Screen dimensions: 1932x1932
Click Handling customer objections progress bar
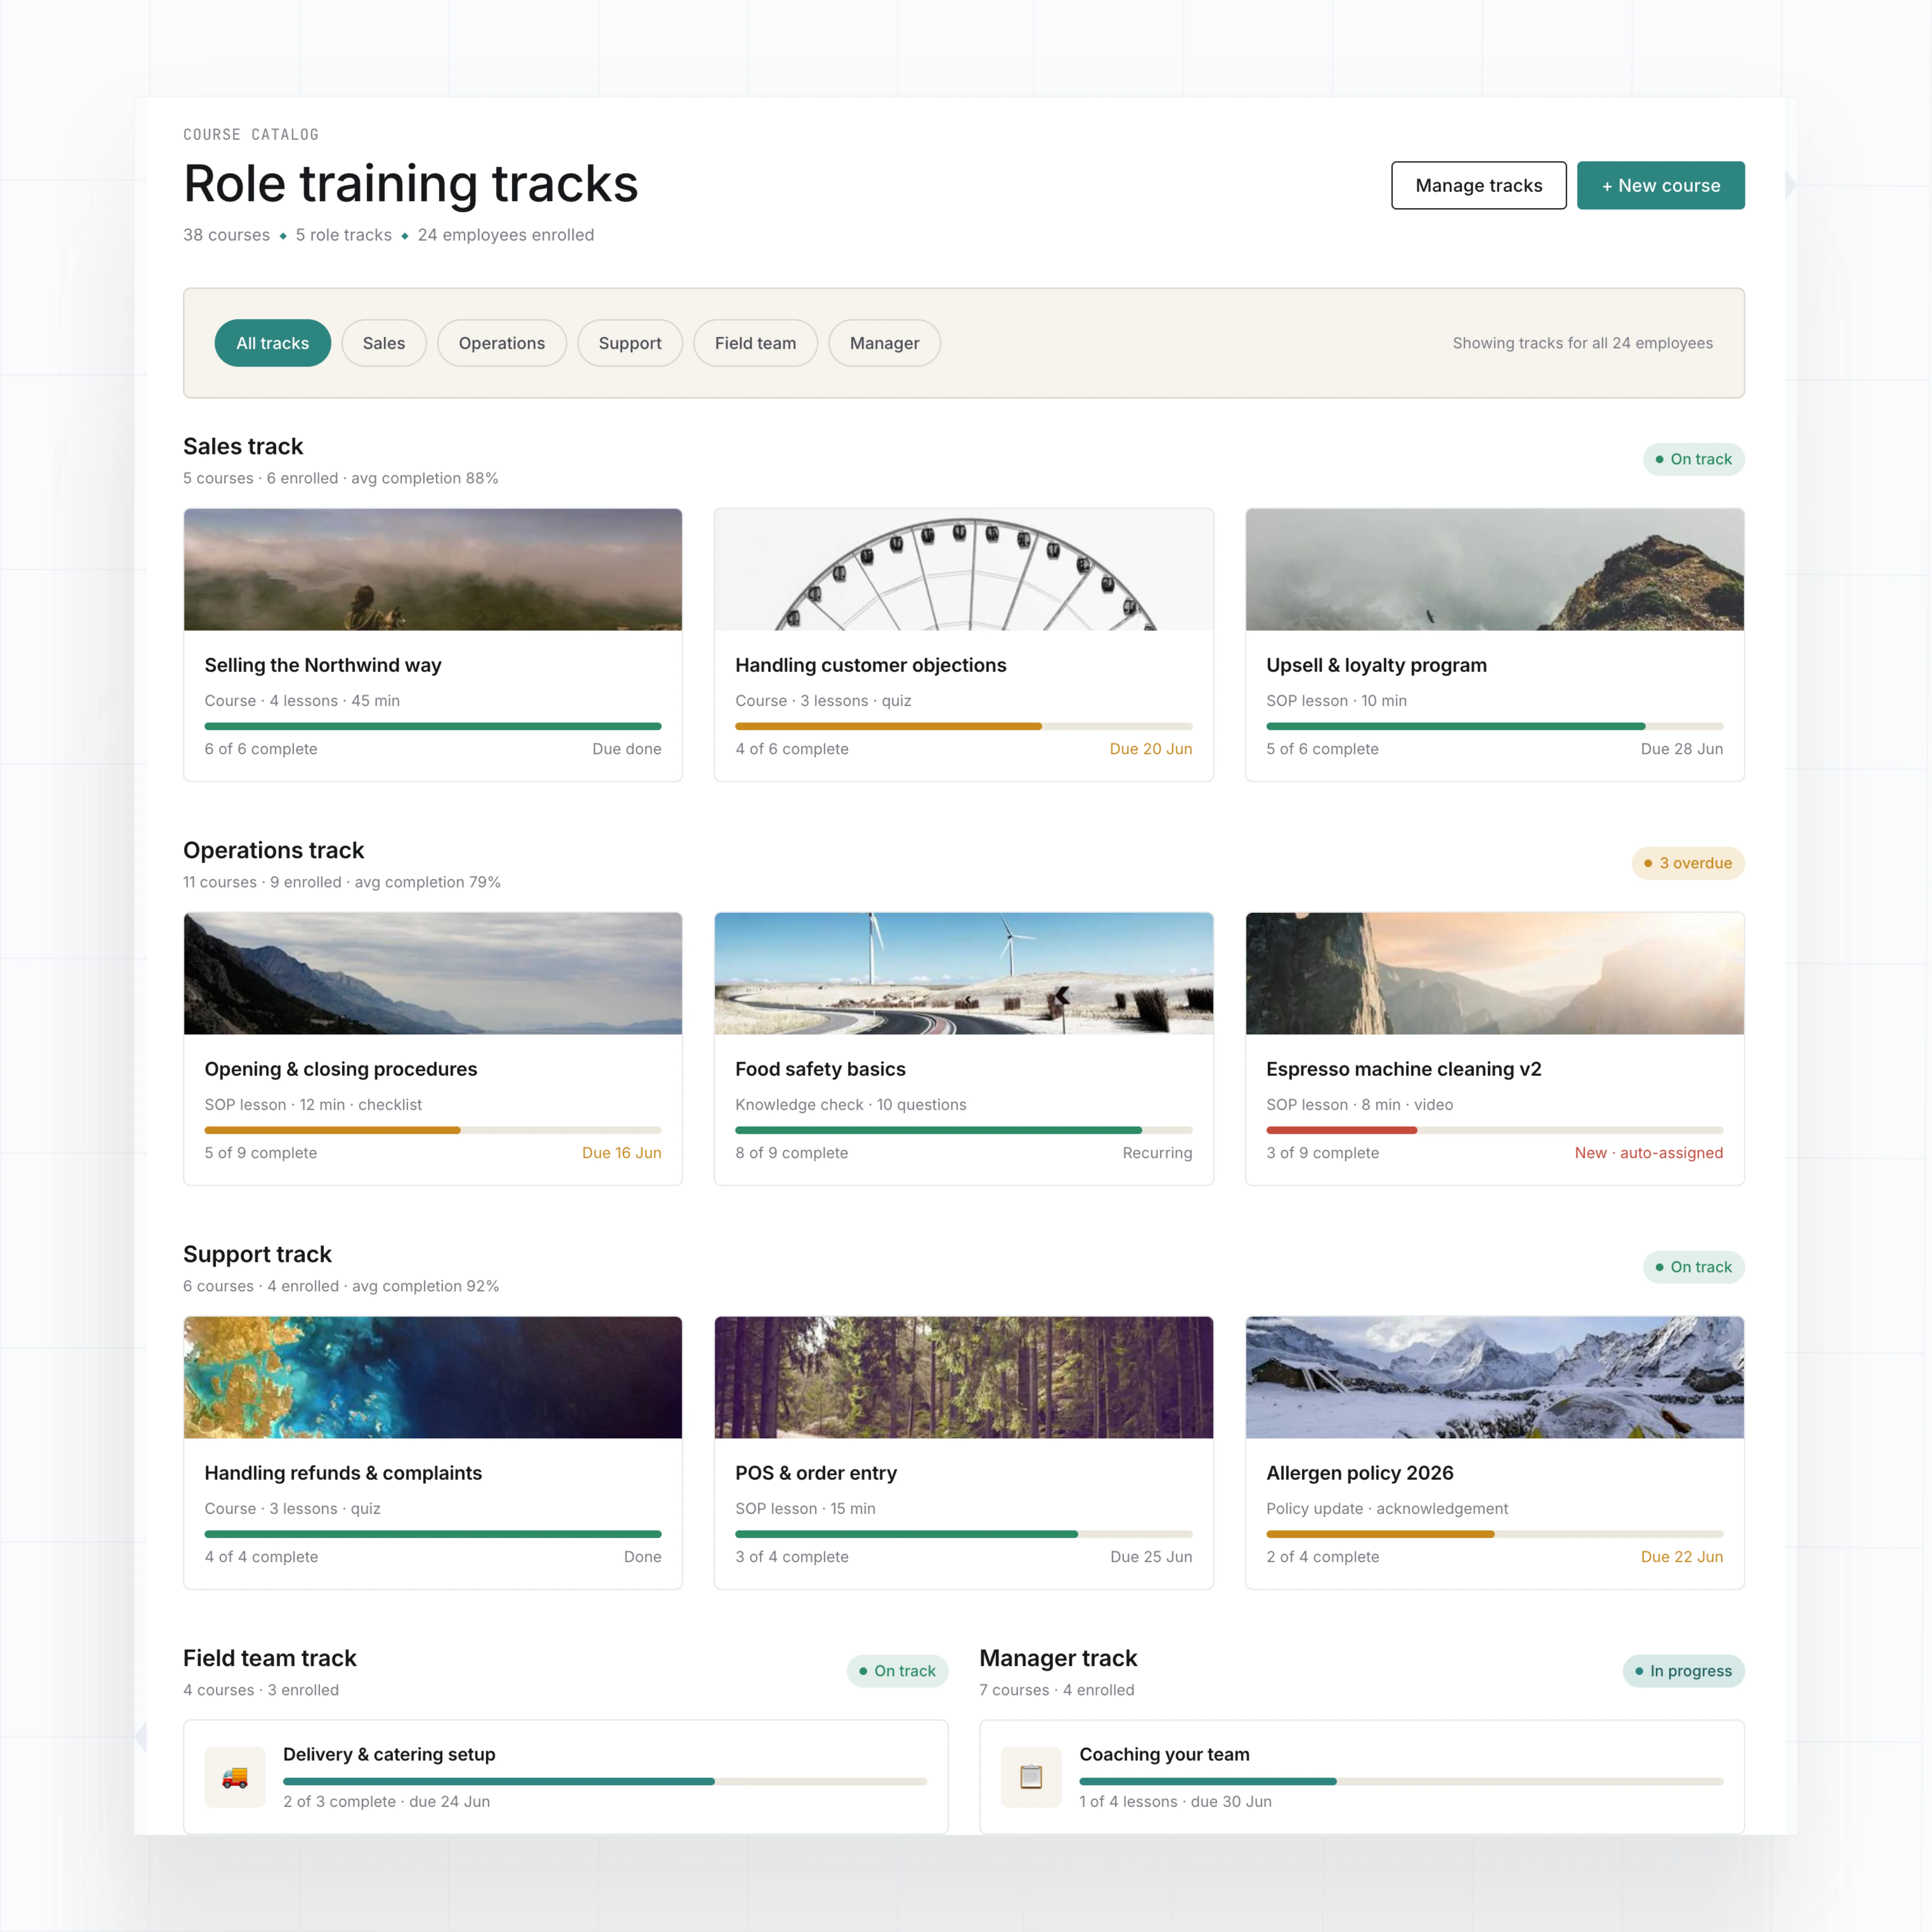coord(964,726)
